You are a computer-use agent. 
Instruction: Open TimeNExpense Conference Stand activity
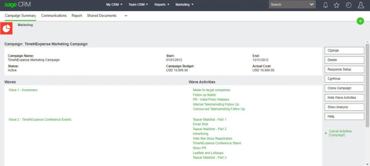click(x=217, y=143)
